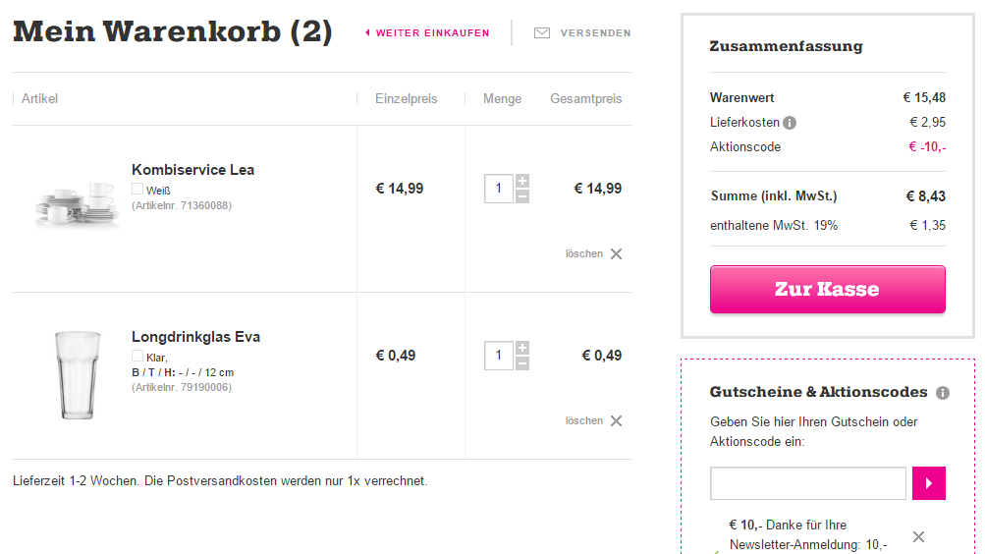Viewport: 985px width, 554px height.
Task: Increase quantity of Longdrinkglas Eva
Action: [522, 348]
